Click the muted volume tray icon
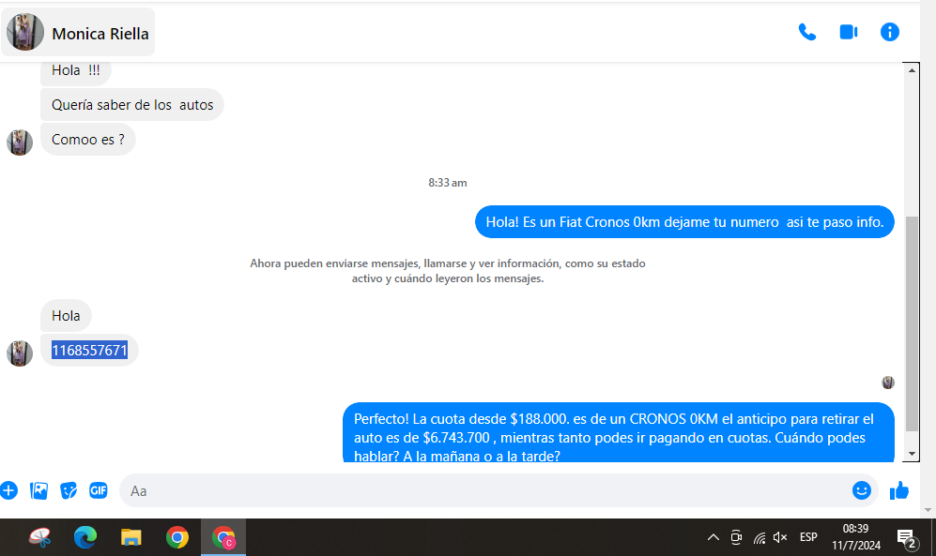936x556 pixels. 780,537
